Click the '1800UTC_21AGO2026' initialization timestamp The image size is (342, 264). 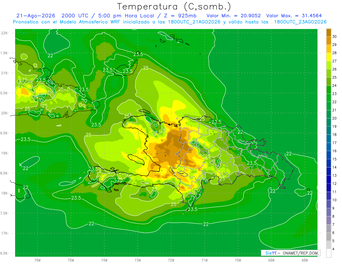(x=195, y=22)
